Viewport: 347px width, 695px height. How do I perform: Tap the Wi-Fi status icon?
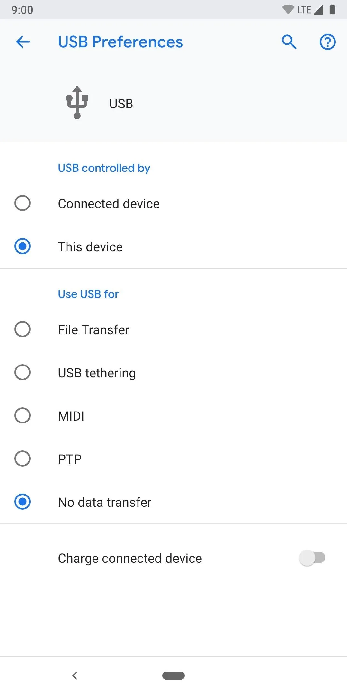pyautogui.click(x=288, y=10)
